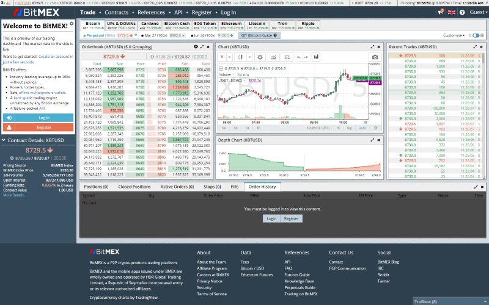
Task: Open the Customise dropdown
Action: [x=454, y=35]
